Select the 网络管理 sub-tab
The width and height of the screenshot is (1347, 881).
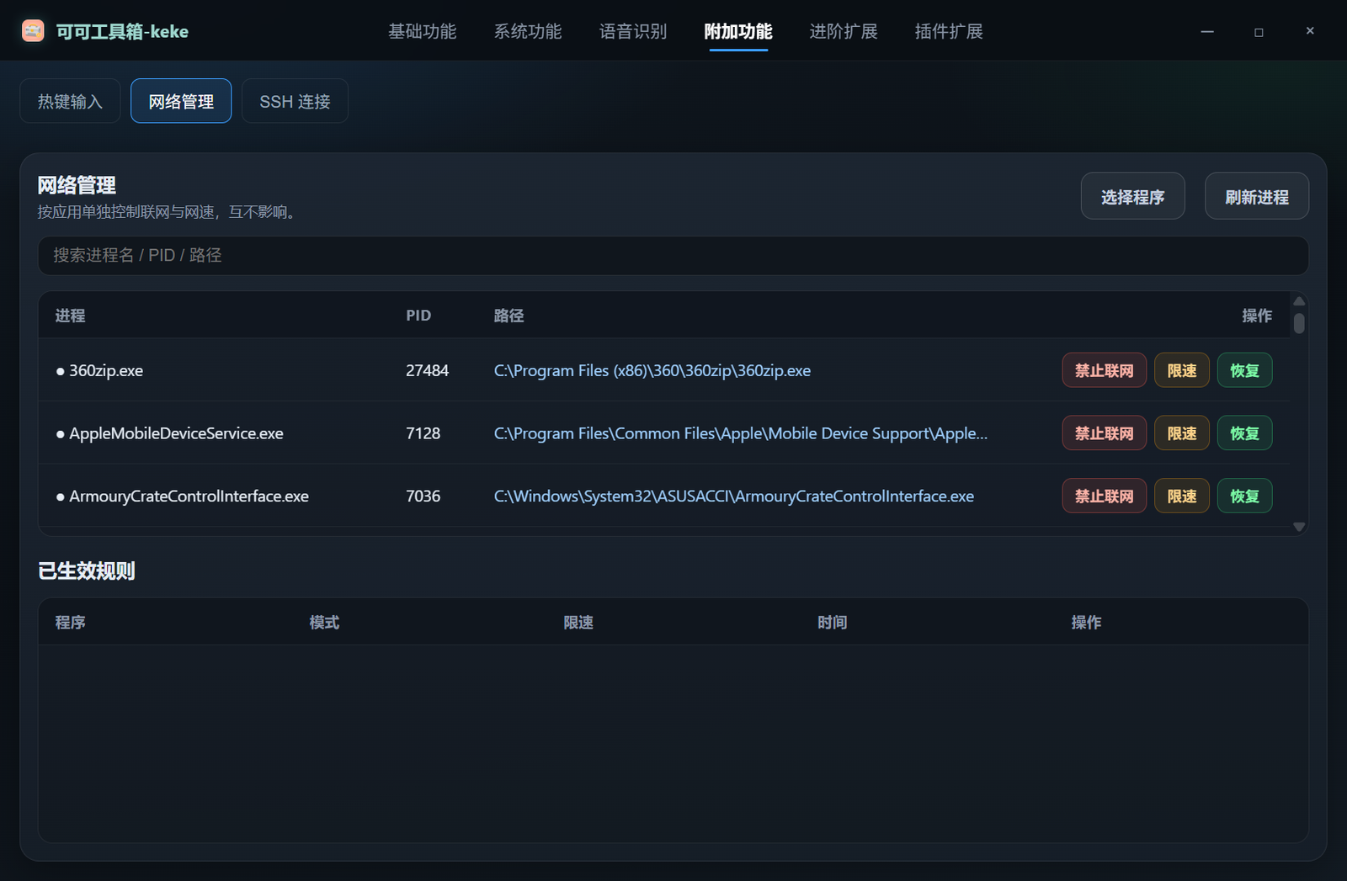click(x=181, y=101)
